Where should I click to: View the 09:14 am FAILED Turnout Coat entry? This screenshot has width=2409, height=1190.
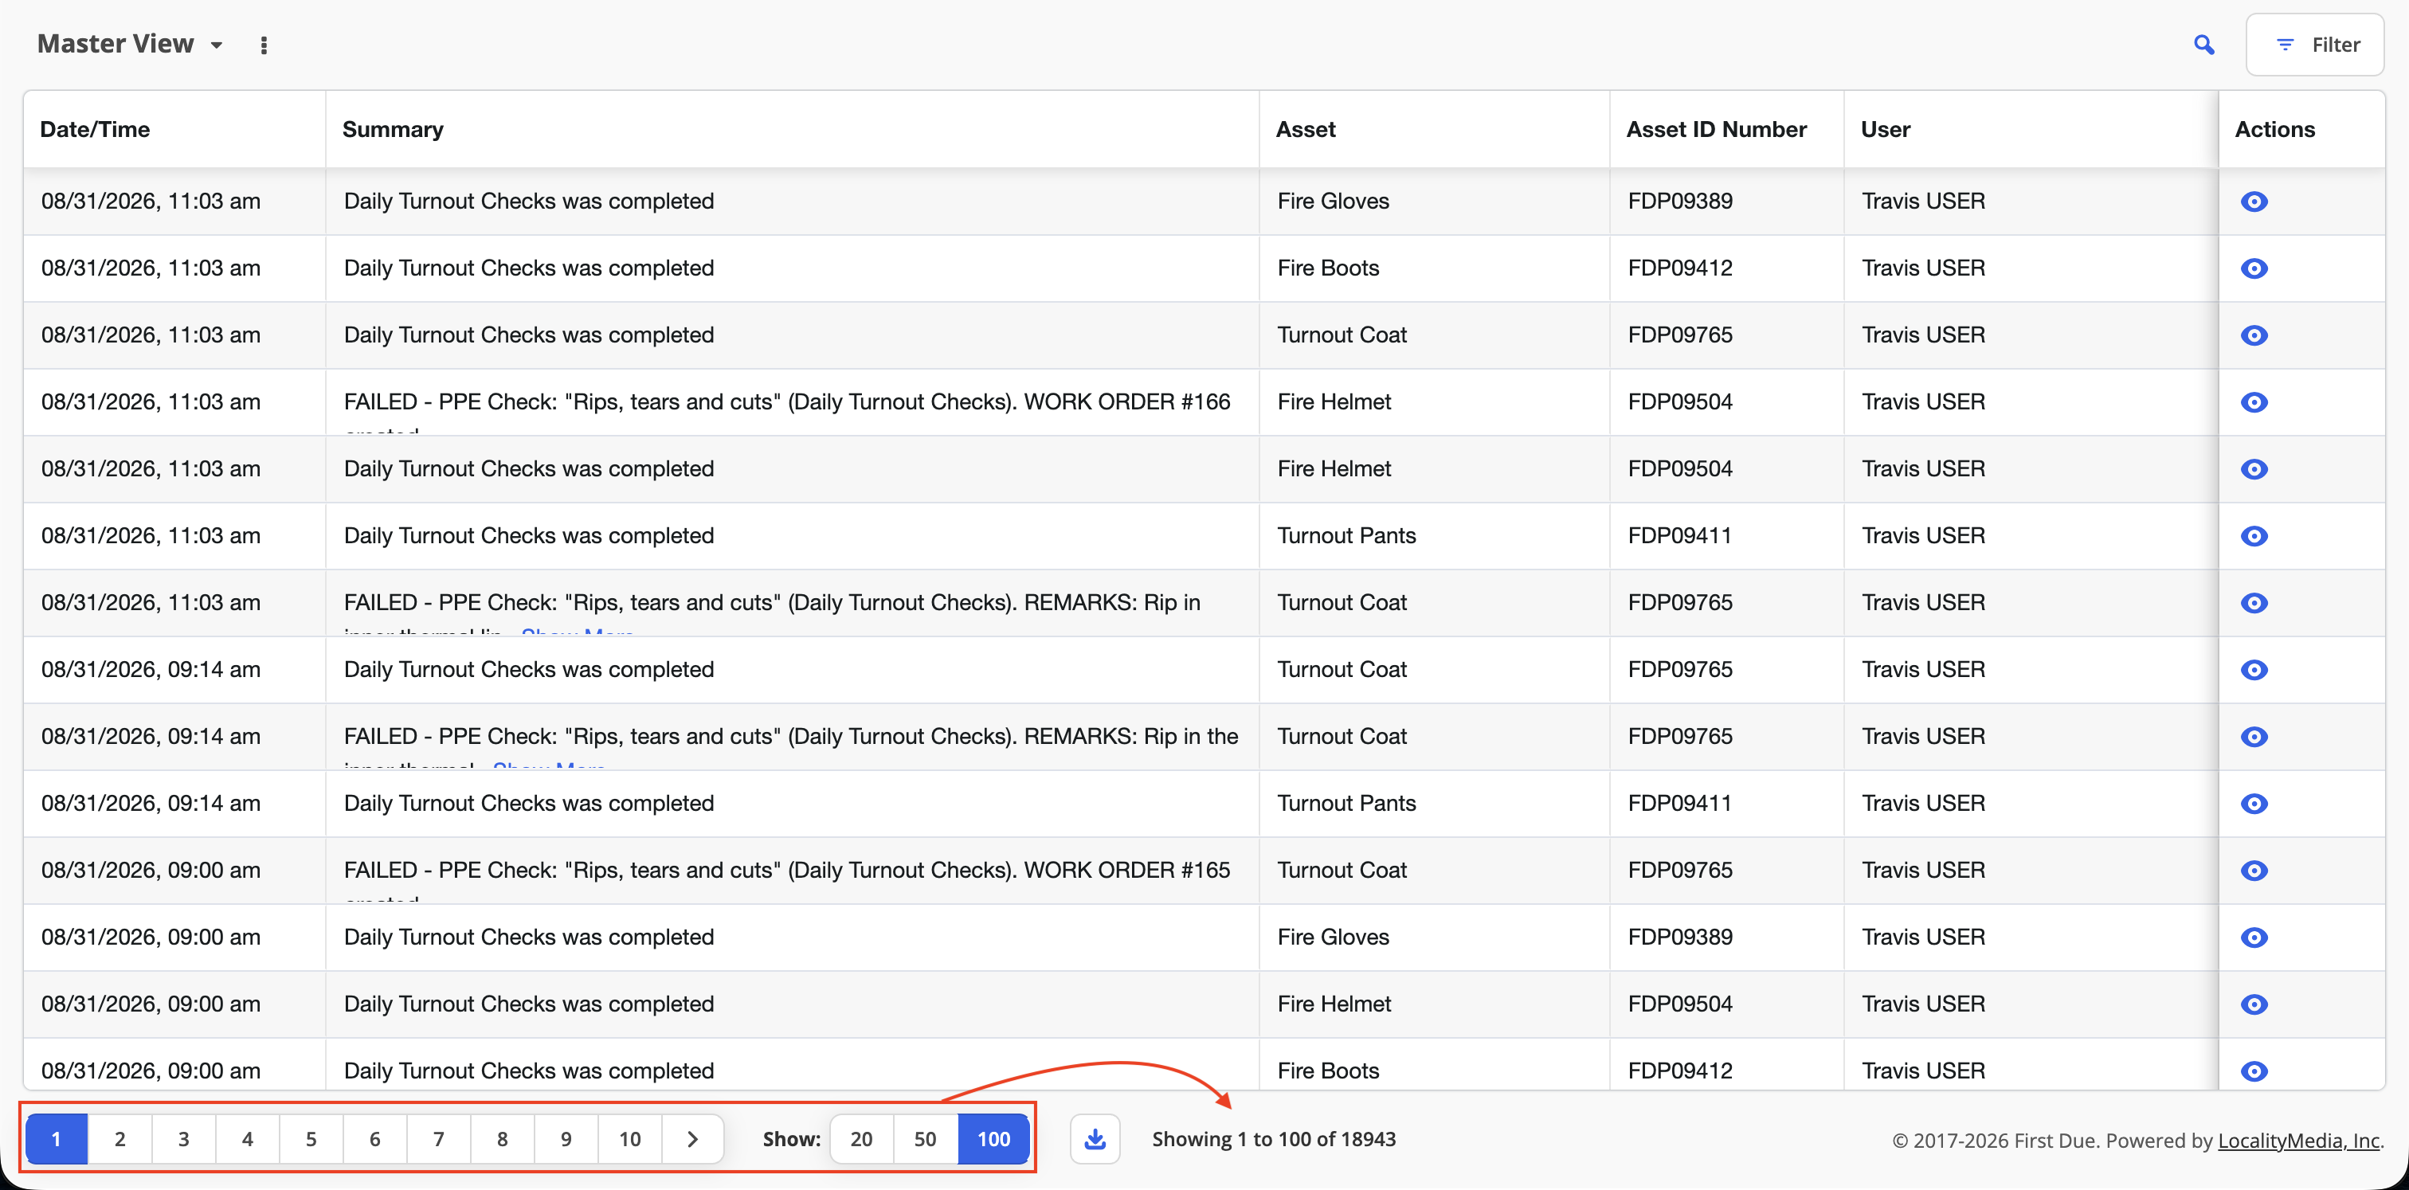click(2254, 737)
